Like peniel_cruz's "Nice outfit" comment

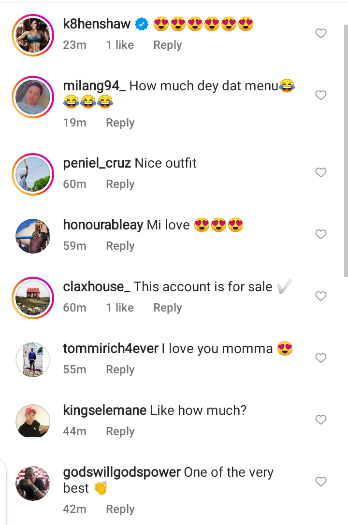321,172
